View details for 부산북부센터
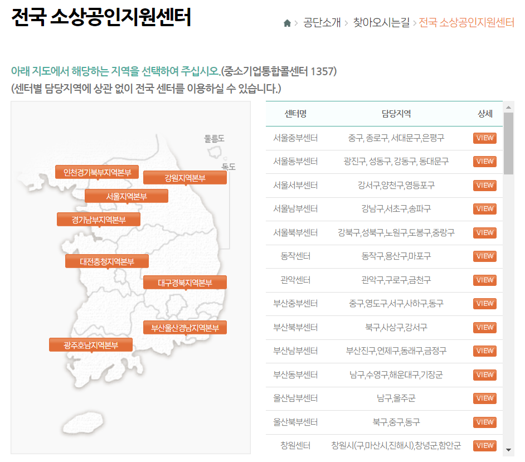Image resolution: width=525 pixels, height=462 pixels. 484,328
